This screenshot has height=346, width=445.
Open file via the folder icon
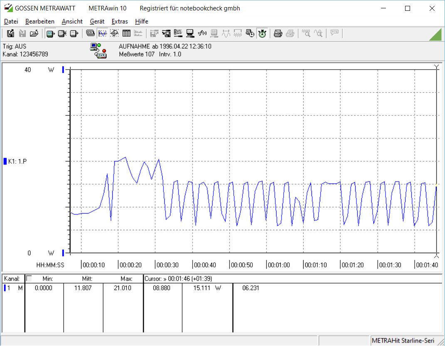tap(34, 34)
